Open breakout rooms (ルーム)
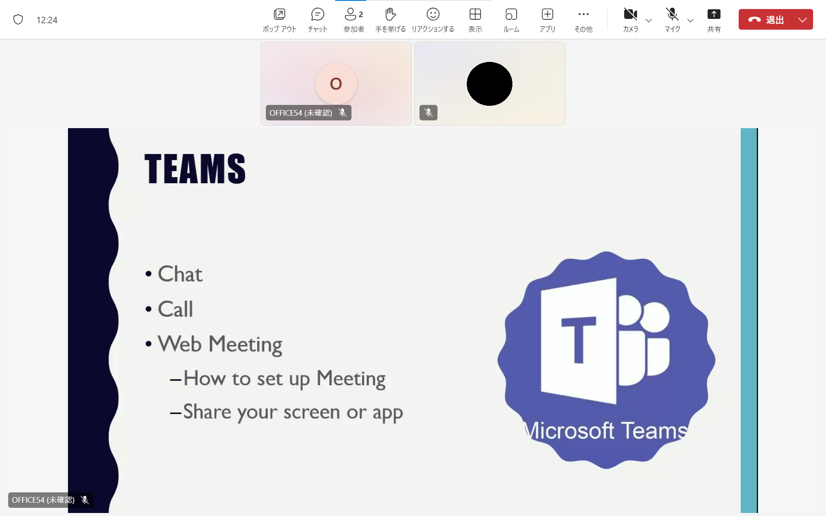 pos(511,20)
